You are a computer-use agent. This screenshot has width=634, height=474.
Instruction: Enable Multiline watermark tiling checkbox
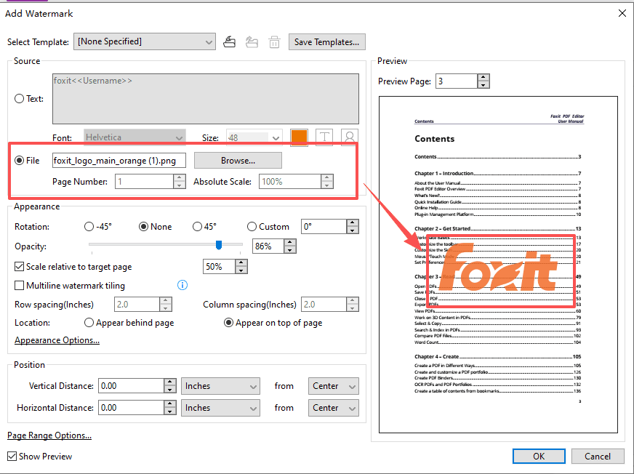tap(19, 286)
